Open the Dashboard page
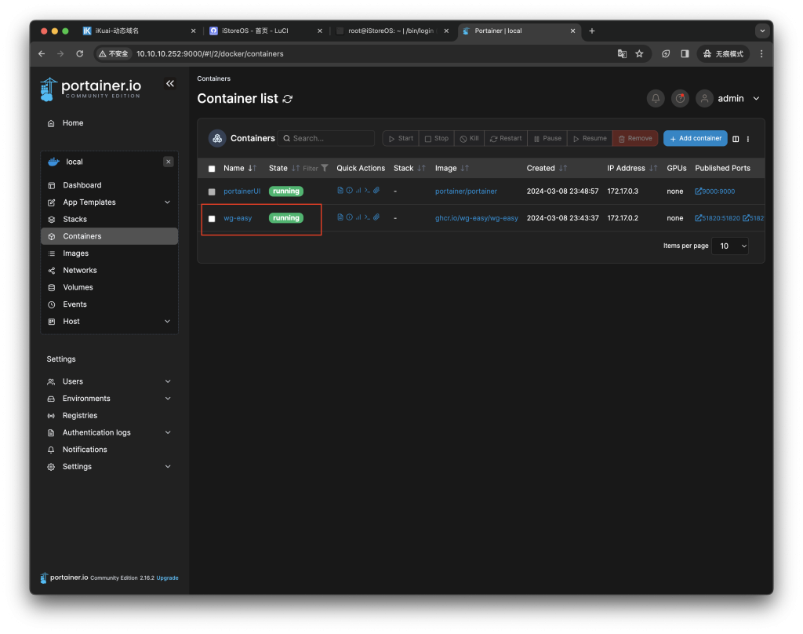 [x=82, y=185]
